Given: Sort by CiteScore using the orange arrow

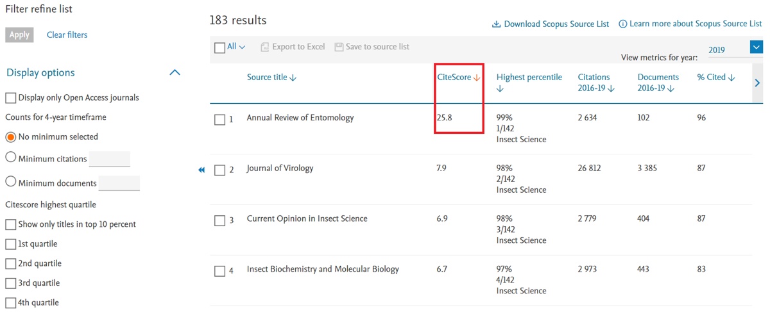Looking at the screenshot, I should (477, 78).
